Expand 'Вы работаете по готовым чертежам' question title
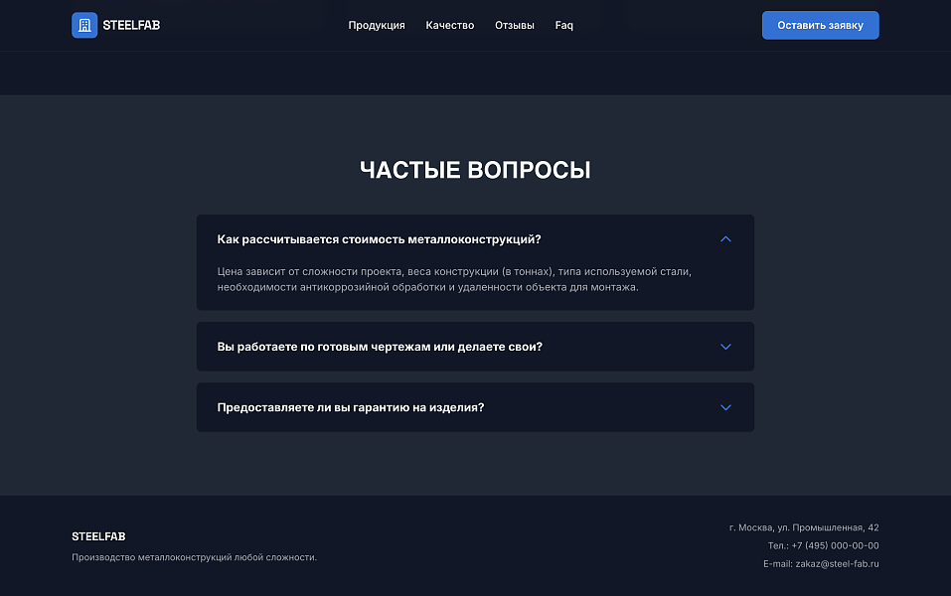951x596 pixels. tap(380, 347)
